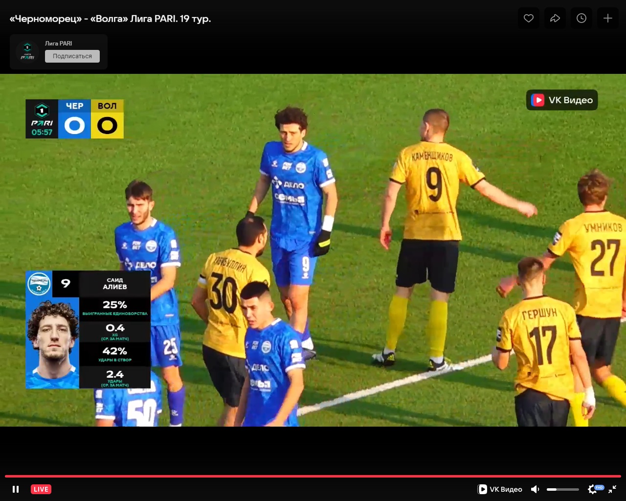Open the Лига PARI channel avatar

click(27, 51)
